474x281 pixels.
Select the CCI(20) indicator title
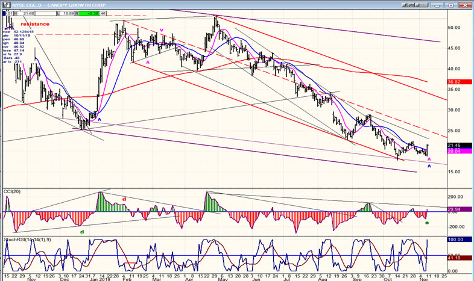pos(13,191)
